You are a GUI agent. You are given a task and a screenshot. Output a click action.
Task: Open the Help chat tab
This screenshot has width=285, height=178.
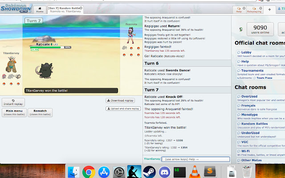pyautogui.click(x=239, y=10)
